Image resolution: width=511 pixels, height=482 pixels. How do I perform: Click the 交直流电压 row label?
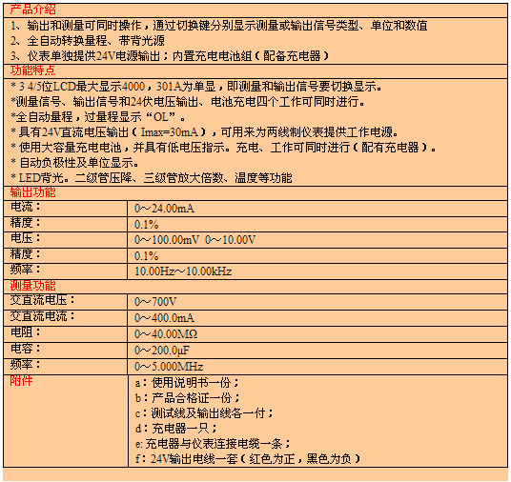pyautogui.click(x=42, y=300)
